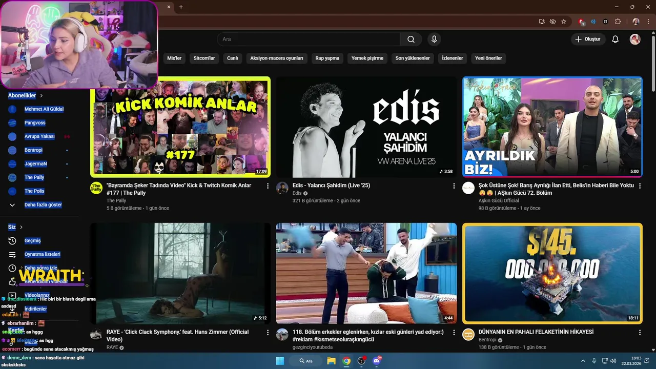
Task: Open Avrupa Yakası subscription
Action: [x=39, y=137]
